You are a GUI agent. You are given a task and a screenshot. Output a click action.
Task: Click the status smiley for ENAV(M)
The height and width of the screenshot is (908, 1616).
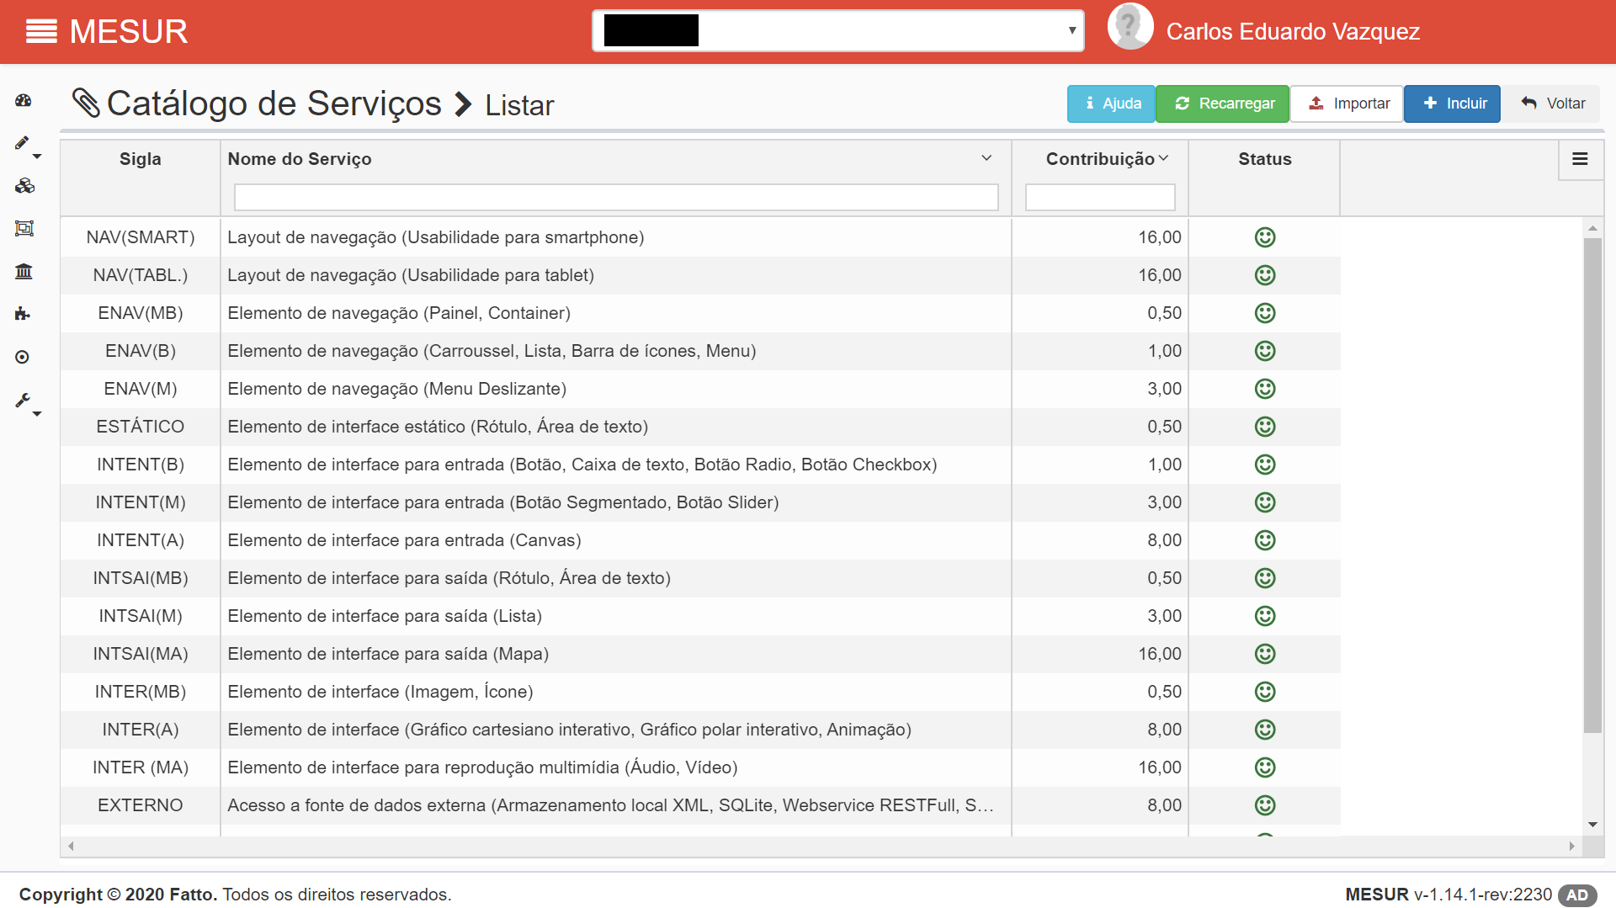pyautogui.click(x=1264, y=389)
